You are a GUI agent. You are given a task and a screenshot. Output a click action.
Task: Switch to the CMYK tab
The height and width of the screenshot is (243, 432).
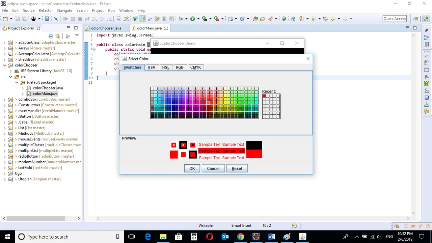[195, 67]
